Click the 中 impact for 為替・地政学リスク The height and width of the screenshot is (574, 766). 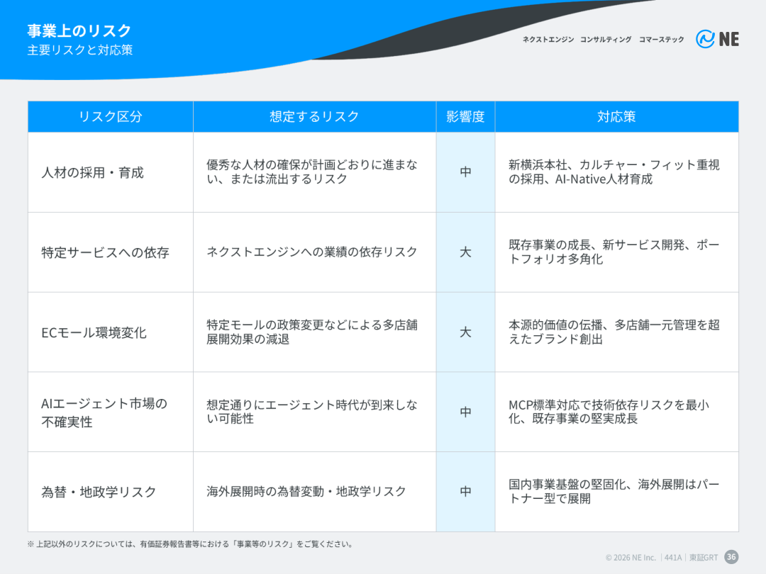click(465, 492)
